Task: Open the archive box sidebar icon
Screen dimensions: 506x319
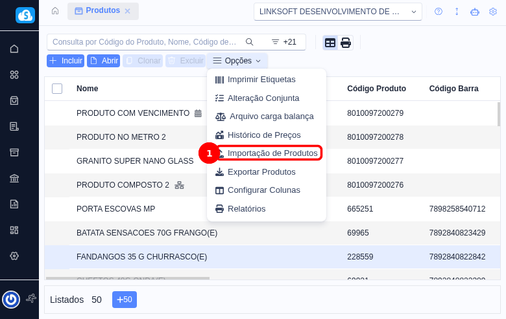Action: click(x=14, y=152)
